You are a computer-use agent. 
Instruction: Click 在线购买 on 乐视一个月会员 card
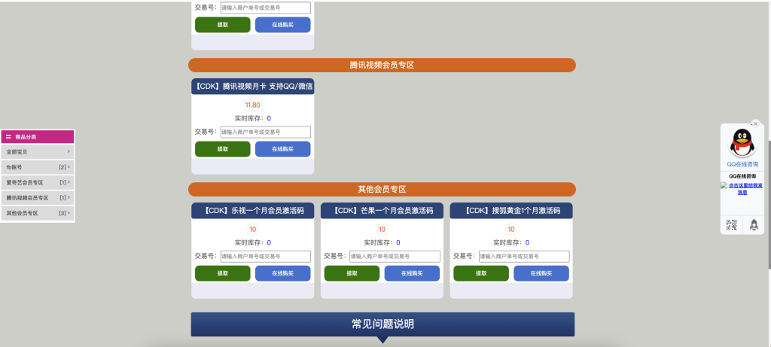pos(283,273)
